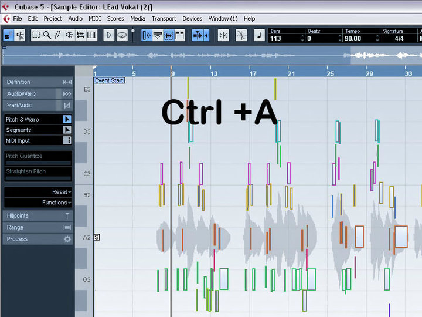Select the Time Warp tool
The width and height of the screenshot is (422, 317).
click(x=91, y=35)
